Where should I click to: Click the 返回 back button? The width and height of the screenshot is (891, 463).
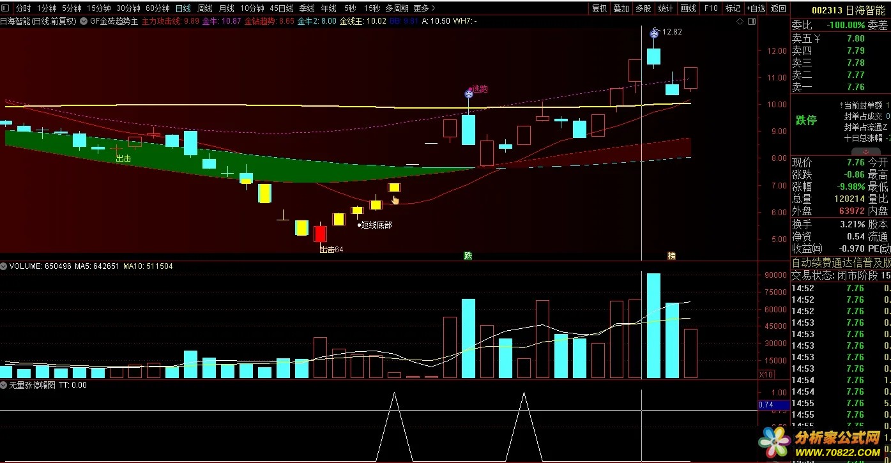coord(778,8)
